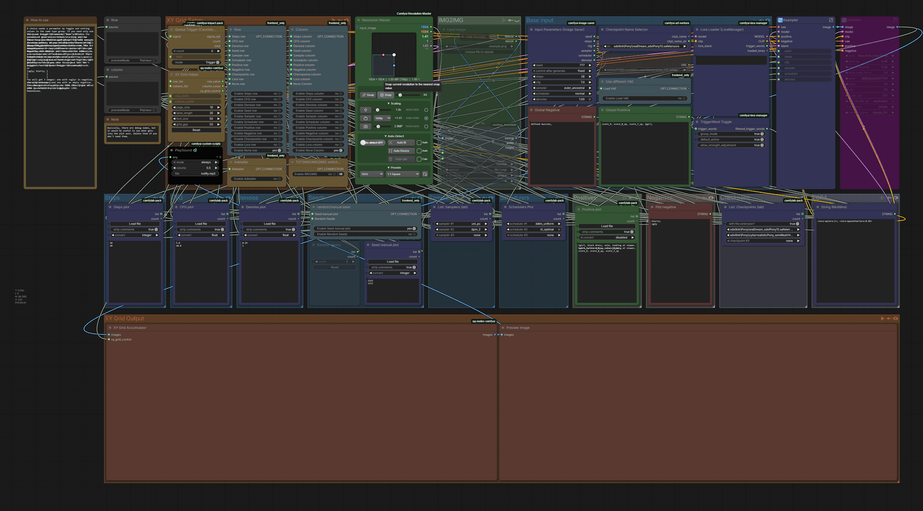The height and width of the screenshot is (511, 923).
Task: Open the checkpoint #3 none dropdown
Action: [x=763, y=241]
